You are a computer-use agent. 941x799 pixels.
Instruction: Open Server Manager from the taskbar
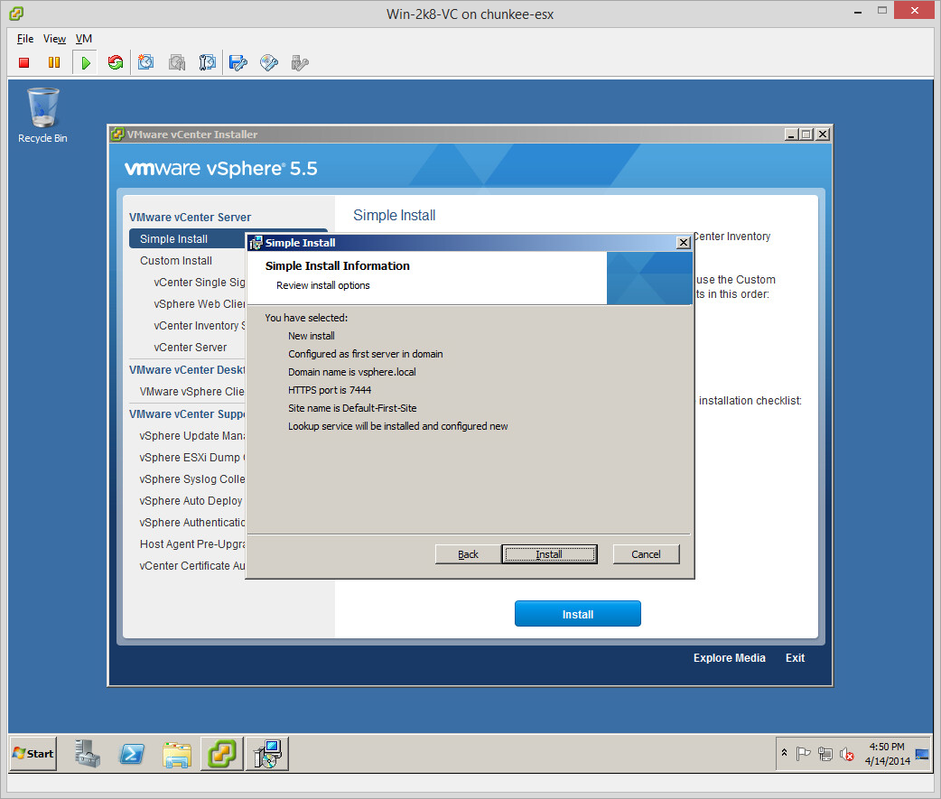(x=89, y=754)
